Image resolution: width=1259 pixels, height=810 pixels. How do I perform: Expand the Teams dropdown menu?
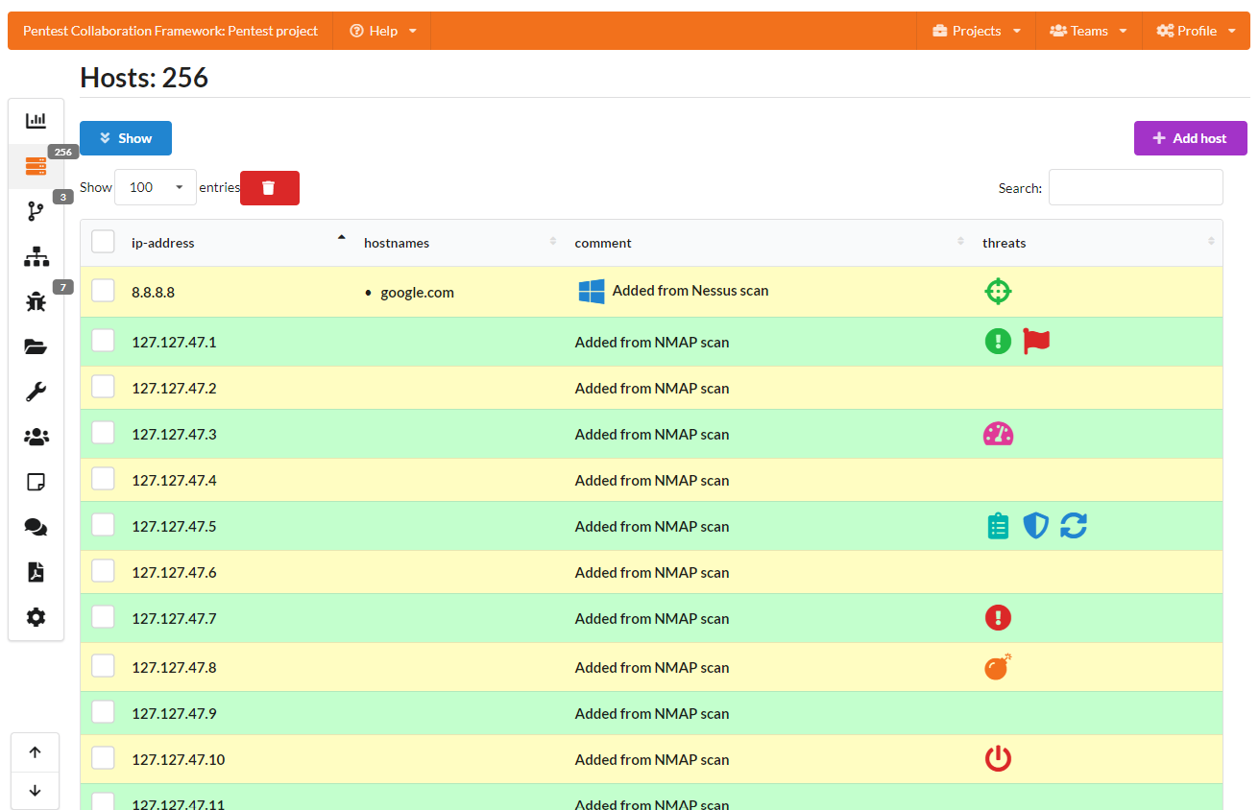[x=1088, y=31]
